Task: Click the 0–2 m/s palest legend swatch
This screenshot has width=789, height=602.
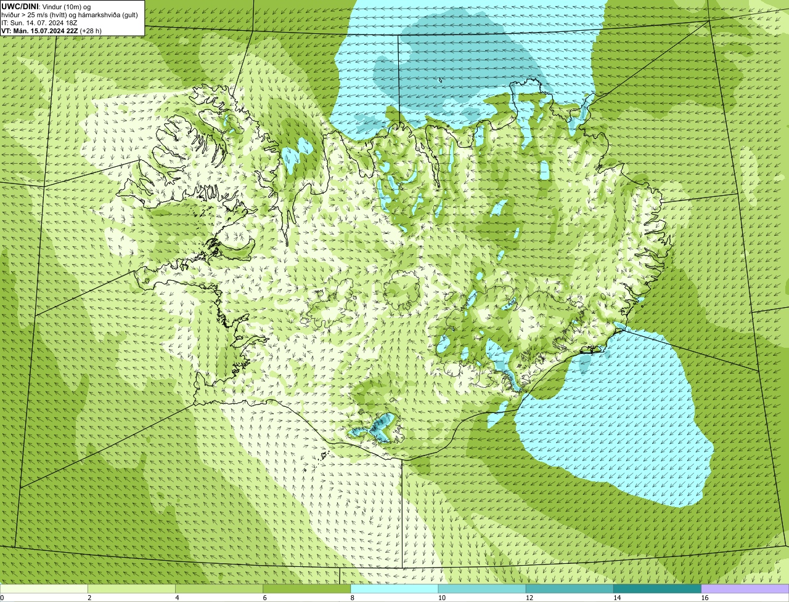Action: pyautogui.click(x=44, y=588)
